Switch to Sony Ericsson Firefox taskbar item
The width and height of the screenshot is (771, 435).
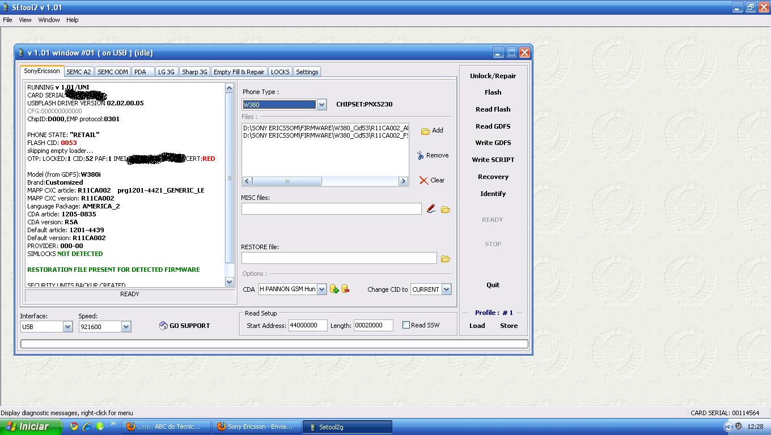tap(257, 427)
